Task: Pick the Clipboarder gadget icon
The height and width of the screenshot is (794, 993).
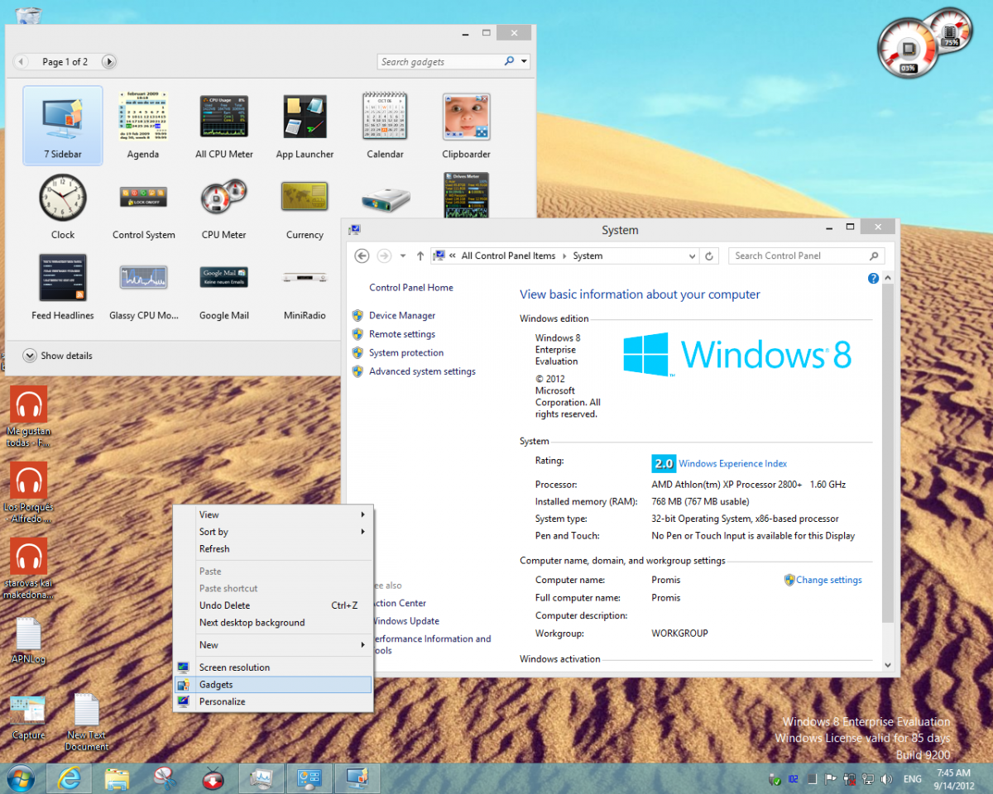Action: 466,117
